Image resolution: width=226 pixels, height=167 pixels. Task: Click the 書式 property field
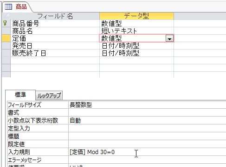[147, 112]
